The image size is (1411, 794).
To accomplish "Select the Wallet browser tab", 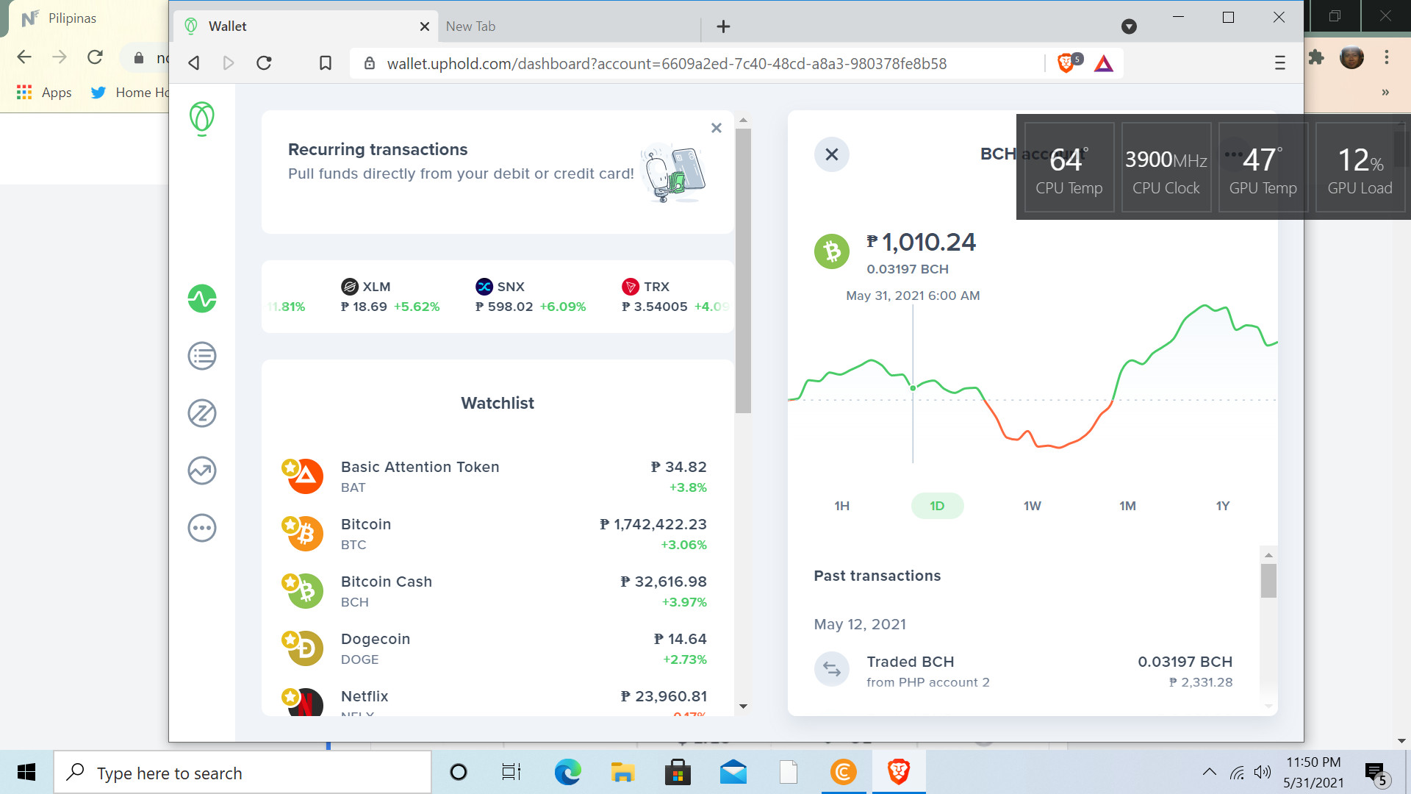I will (306, 26).
